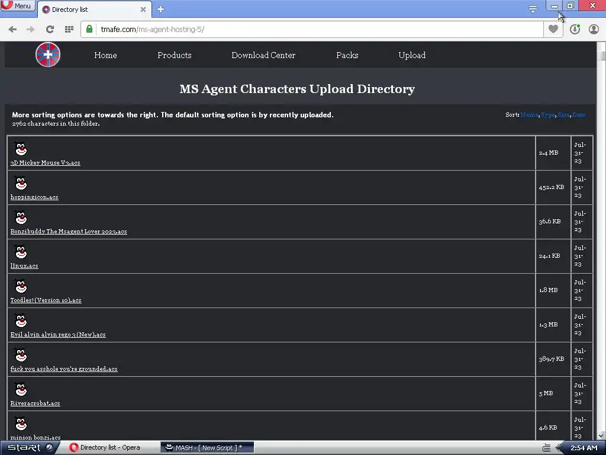Viewport: 606px width, 455px height.
Task: Sort directory by Name
Action: pos(529,115)
